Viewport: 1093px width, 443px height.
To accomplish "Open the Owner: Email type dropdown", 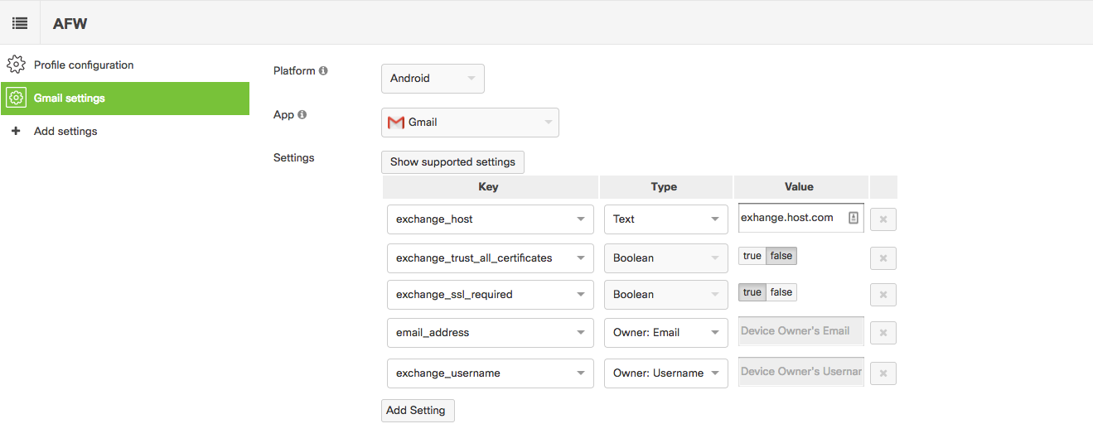I will tap(665, 333).
